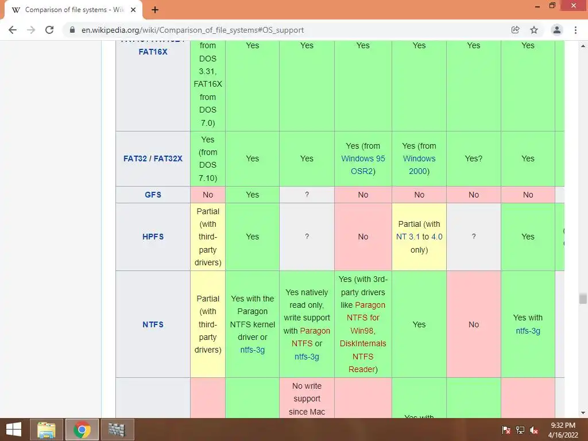Click the first 'No' cell in GFS row
Image resolution: width=588 pixels, height=441 pixels.
point(208,195)
